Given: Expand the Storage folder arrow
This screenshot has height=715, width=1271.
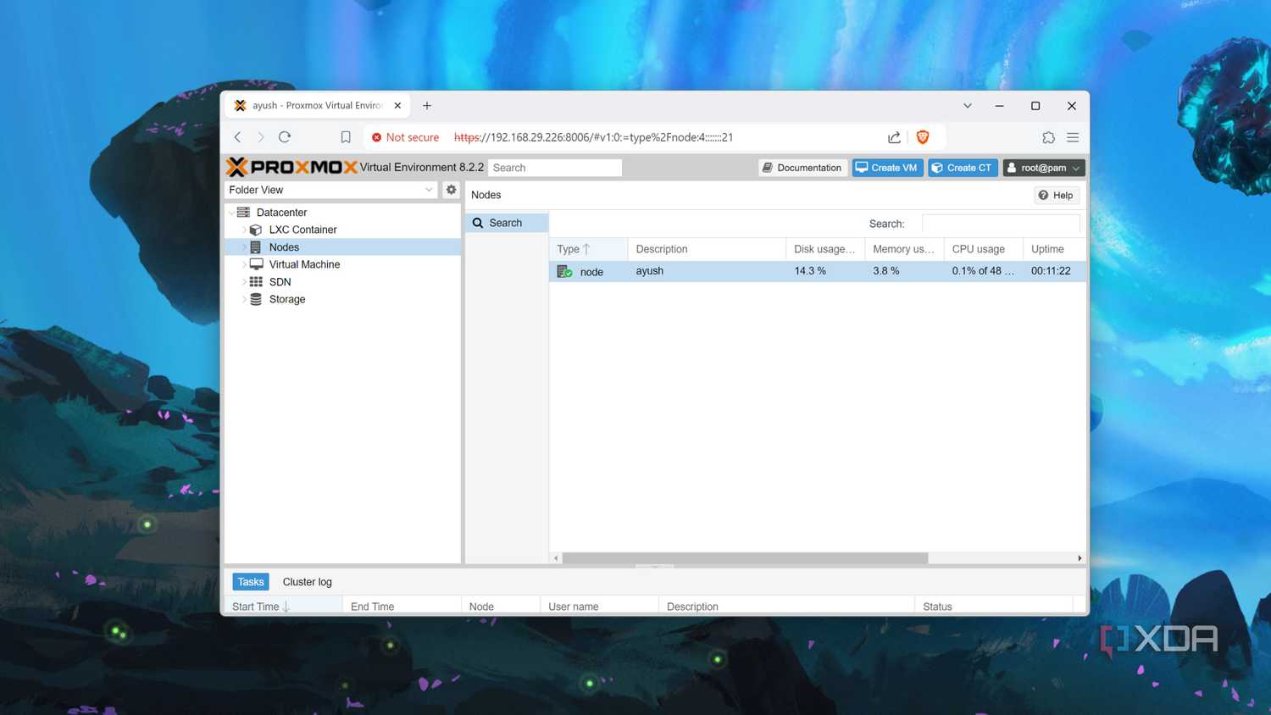Looking at the screenshot, I should [244, 299].
